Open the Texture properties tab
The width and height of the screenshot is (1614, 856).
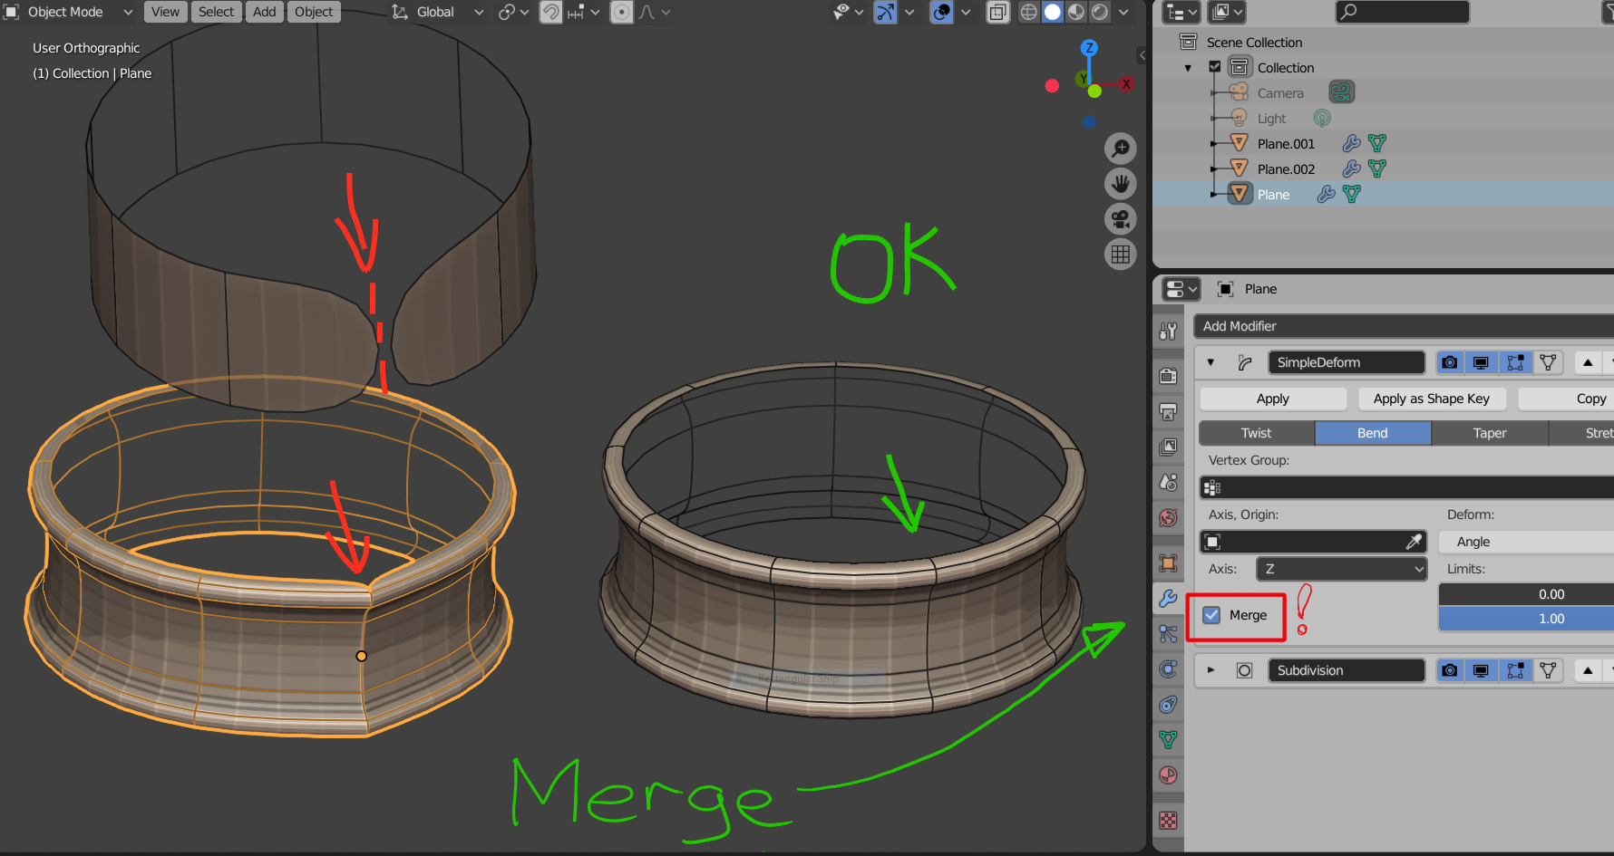(x=1169, y=821)
